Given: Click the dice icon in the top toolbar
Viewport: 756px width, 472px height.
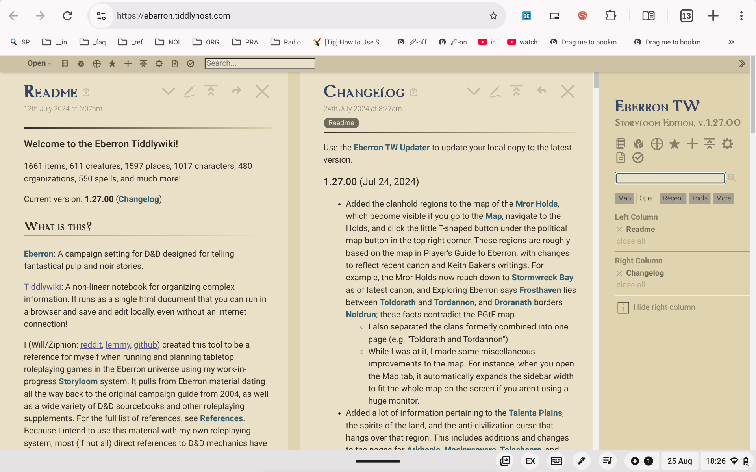Looking at the screenshot, I should [x=81, y=63].
